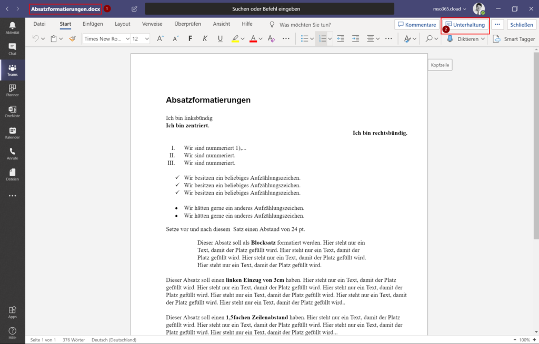Click the Schließen button
This screenshot has width=539, height=344.
point(522,24)
